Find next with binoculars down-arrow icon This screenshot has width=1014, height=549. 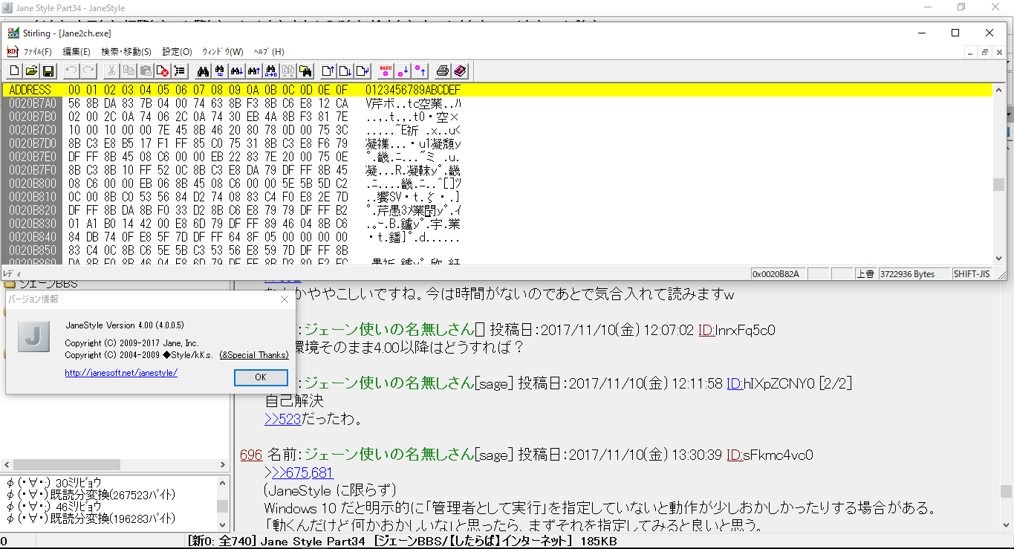tap(237, 71)
